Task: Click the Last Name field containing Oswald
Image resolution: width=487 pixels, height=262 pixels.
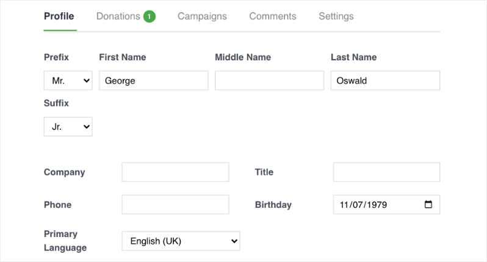Action: (385, 80)
